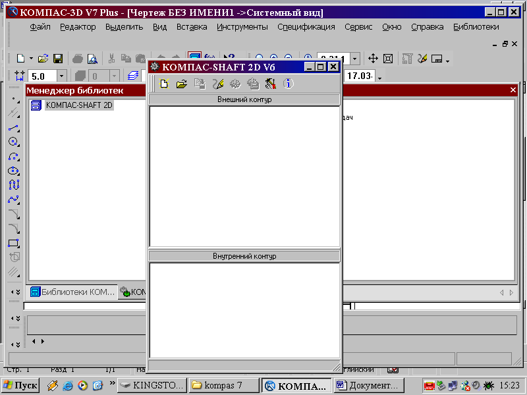The image size is (527, 395).
Task: Select the Line segment tool
Action: [14, 128]
